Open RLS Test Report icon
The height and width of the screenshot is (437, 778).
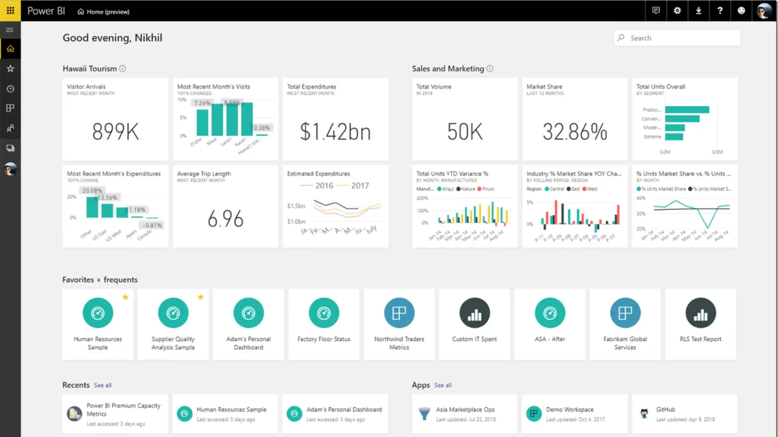701,313
